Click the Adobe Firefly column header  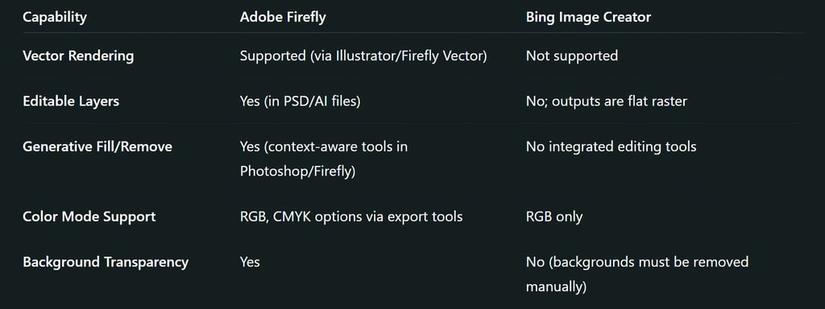(283, 18)
